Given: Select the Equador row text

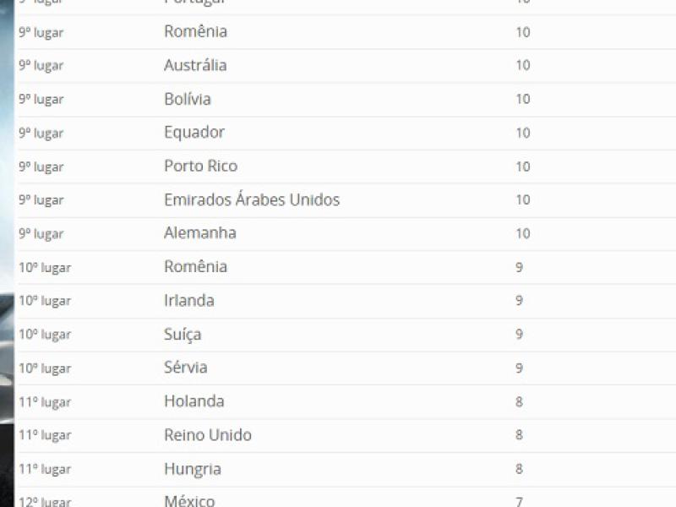Looking at the screenshot, I should (194, 133).
